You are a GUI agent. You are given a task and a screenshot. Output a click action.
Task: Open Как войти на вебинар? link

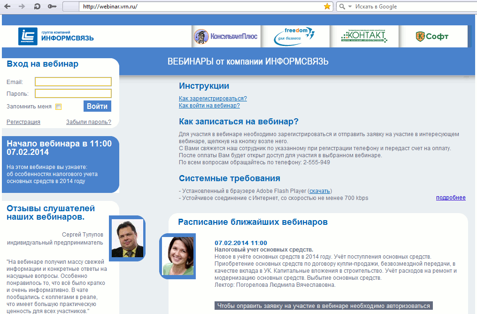point(209,105)
